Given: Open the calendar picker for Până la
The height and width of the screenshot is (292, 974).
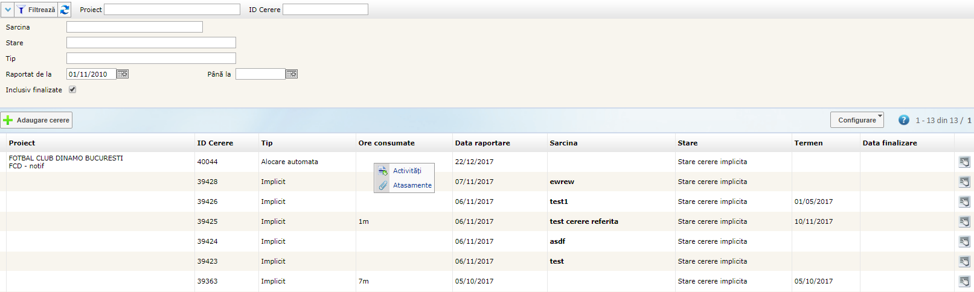Looking at the screenshot, I should click(x=292, y=74).
